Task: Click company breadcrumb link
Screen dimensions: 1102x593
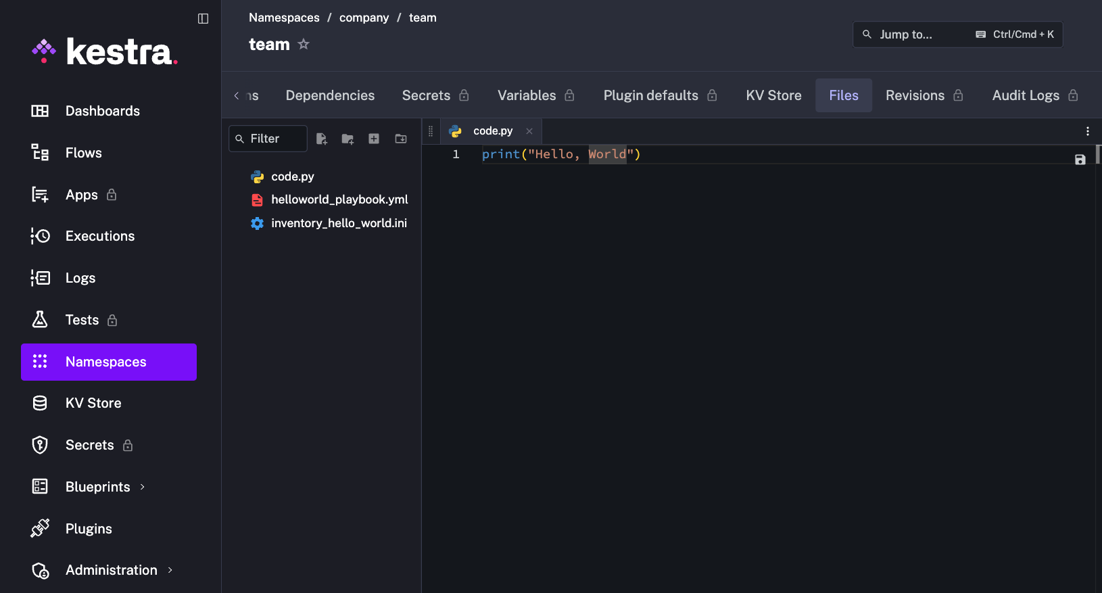Action: point(364,18)
